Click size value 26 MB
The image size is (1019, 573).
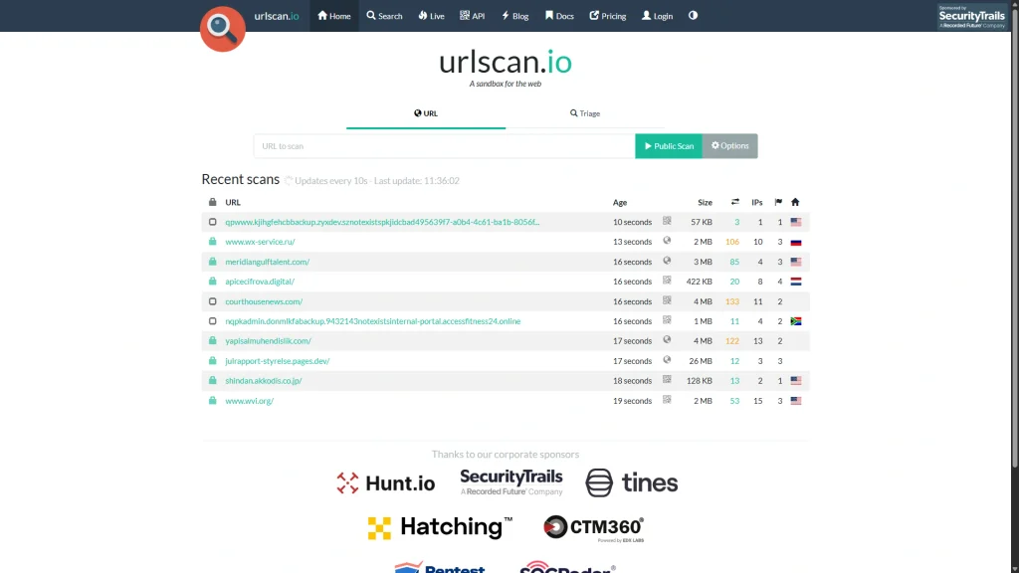point(701,360)
